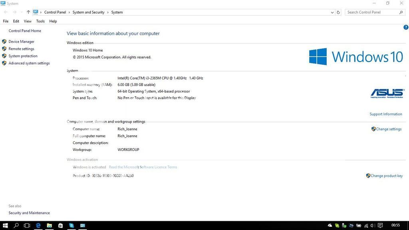
Task: Click the shield icon beside Remote settings
Action: tap(4, 49)
